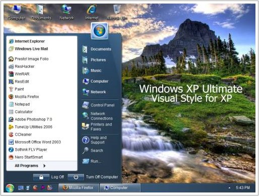
Task: Click the Mozilla Firefox icon in start menu
Action: click(x=11, y=97)
